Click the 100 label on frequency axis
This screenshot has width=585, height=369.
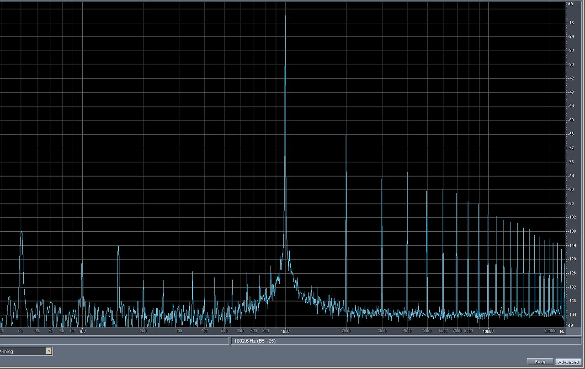(x=82, y=331)
